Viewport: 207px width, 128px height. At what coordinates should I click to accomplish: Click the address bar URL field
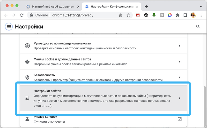78,15
